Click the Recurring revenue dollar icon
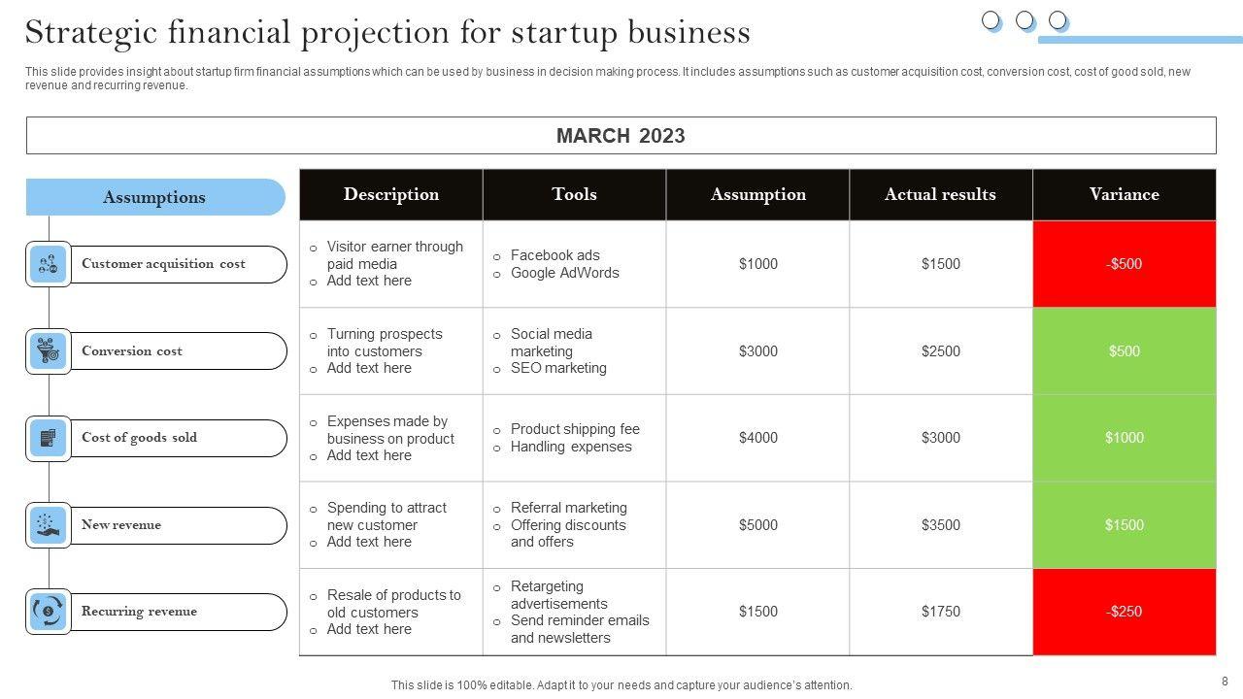Image resolution: width=1243 pixels, height=699 pixels. coord(48,612)
